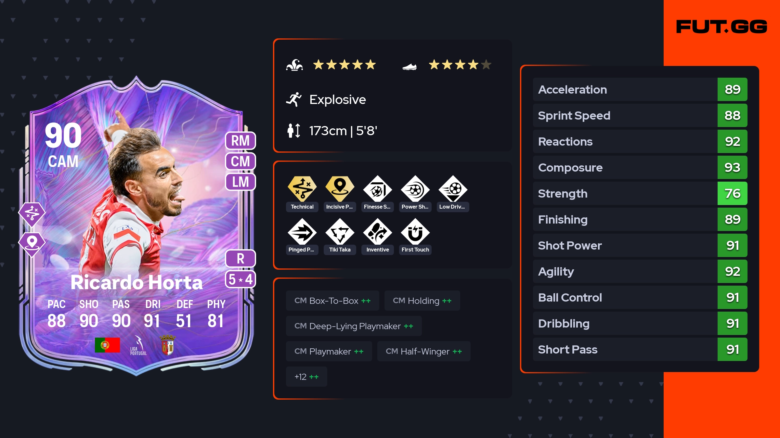This screenshot has height=438, width=780.
Task: Select the Incisive Pass playstyle icon
Action: coord(340,189)
